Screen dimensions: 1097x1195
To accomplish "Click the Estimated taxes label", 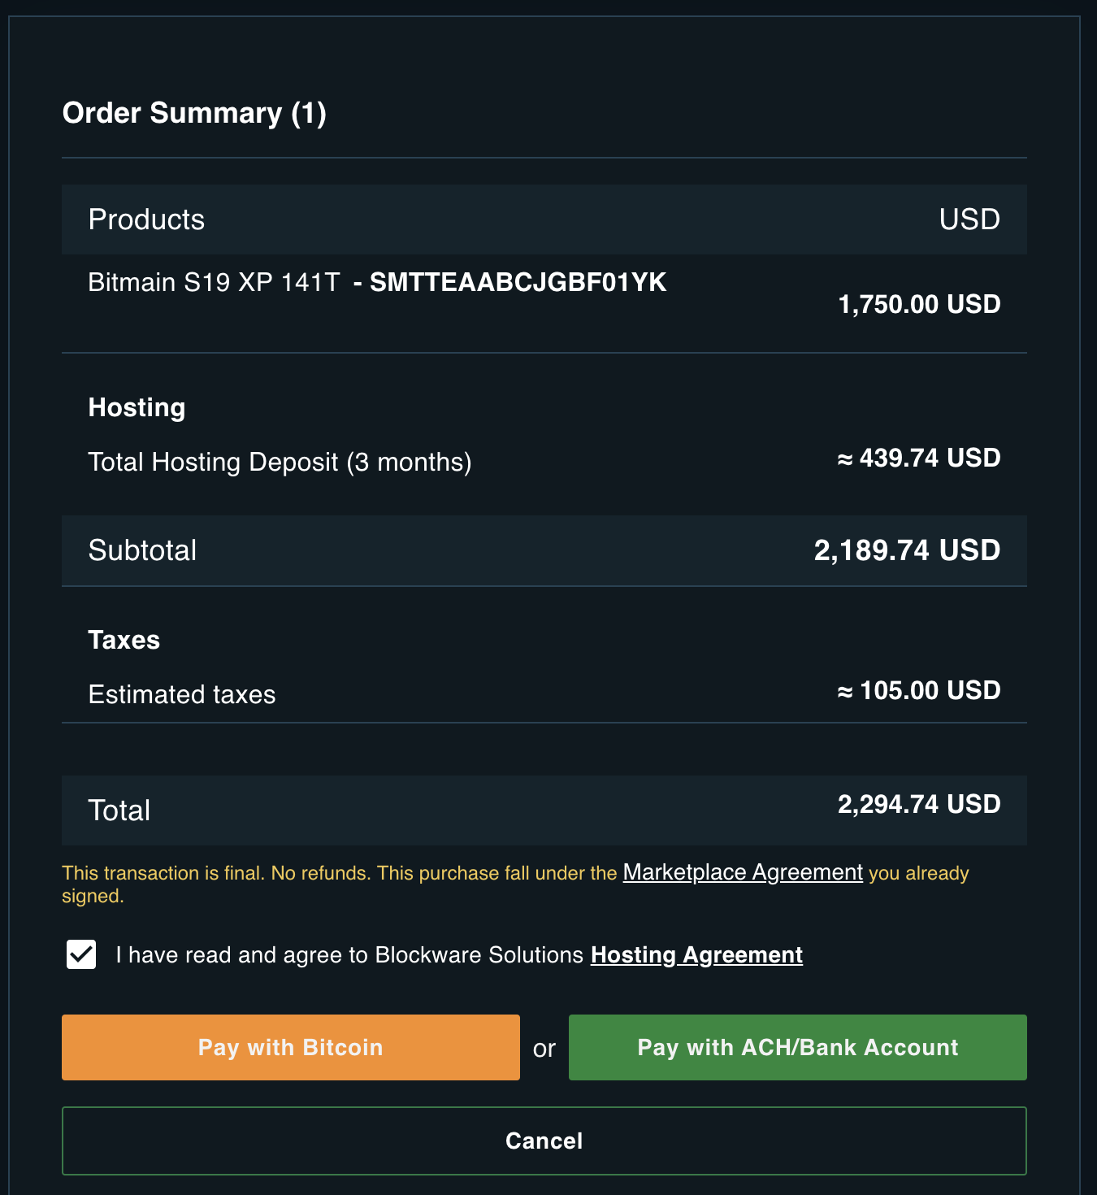I will 181,694.
